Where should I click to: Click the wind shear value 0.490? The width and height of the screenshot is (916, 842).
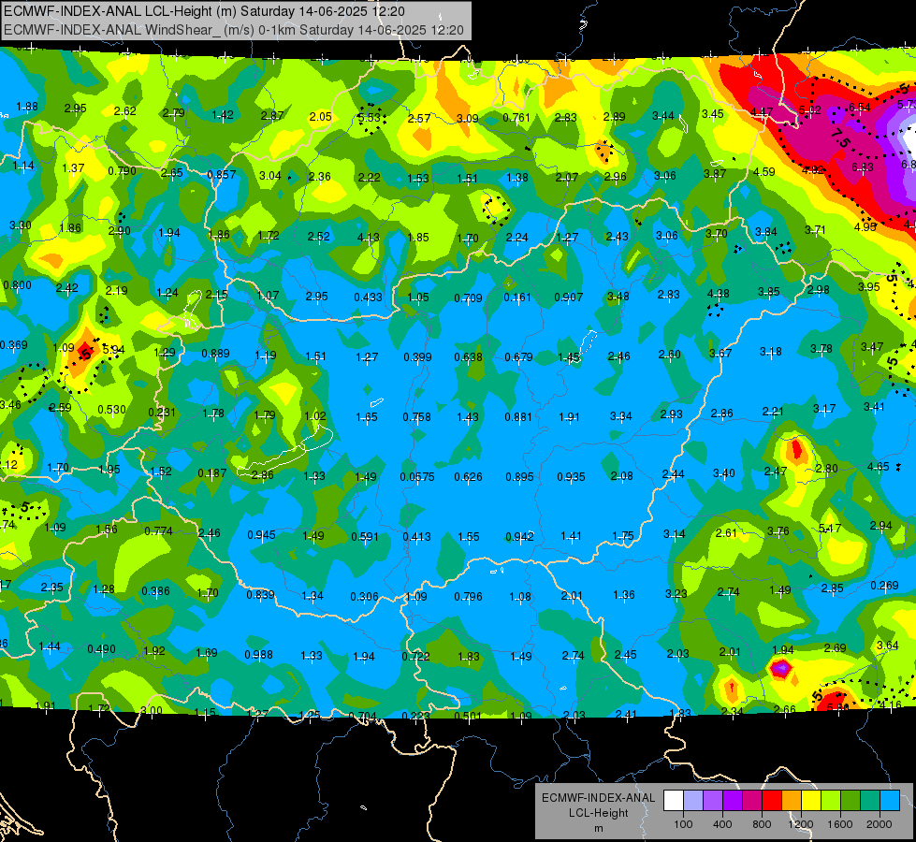(x=102, y=649)
